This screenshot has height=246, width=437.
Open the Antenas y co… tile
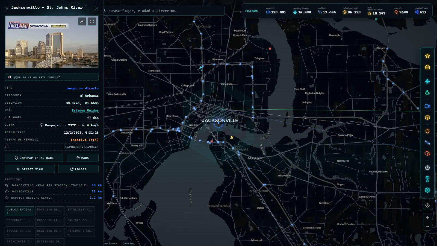click(x=80, y=232)
